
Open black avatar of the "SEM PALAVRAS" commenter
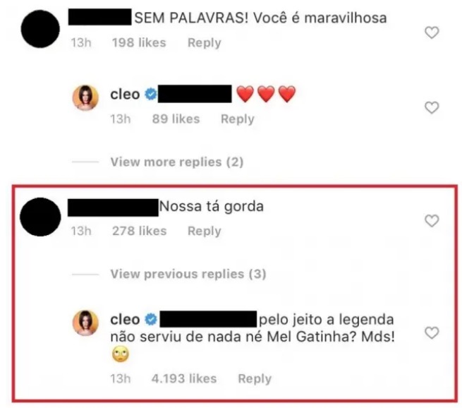pyautogui.click(x=40, y=29)
